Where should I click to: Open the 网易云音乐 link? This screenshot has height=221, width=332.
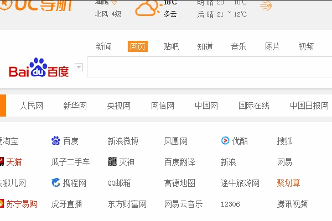coord(184,204)
